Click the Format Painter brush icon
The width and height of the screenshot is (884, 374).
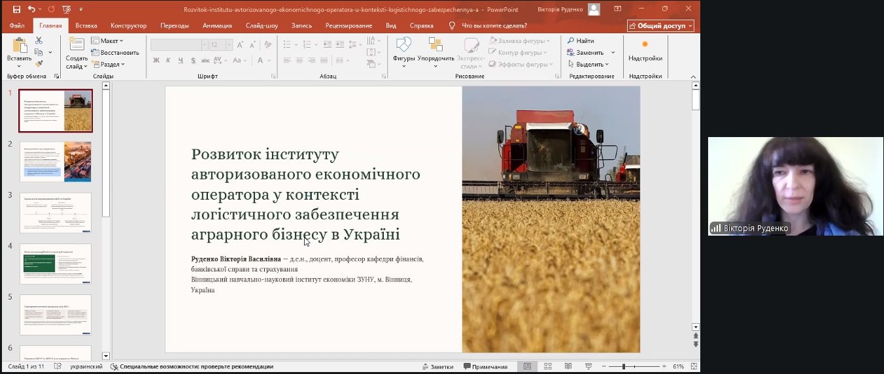click(x=39, y=64)
